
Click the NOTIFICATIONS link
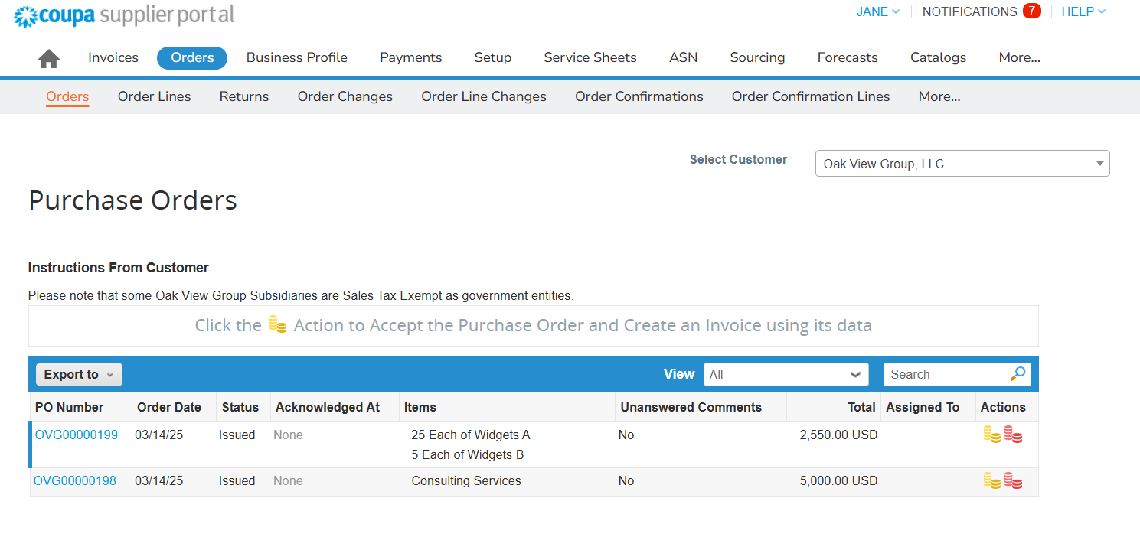tap(969, 11)
